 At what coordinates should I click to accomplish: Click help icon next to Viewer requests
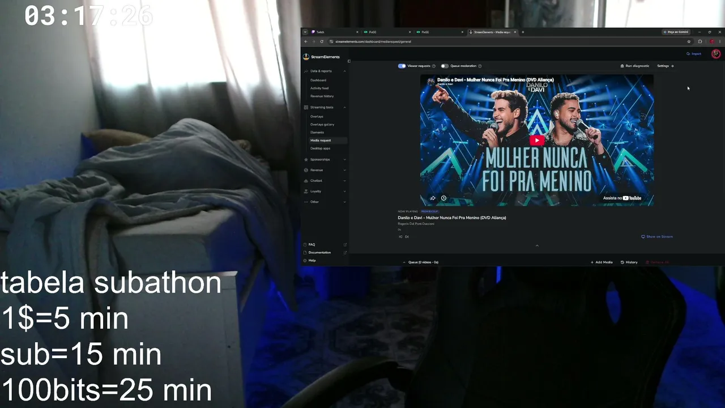[x=434, y=66]
